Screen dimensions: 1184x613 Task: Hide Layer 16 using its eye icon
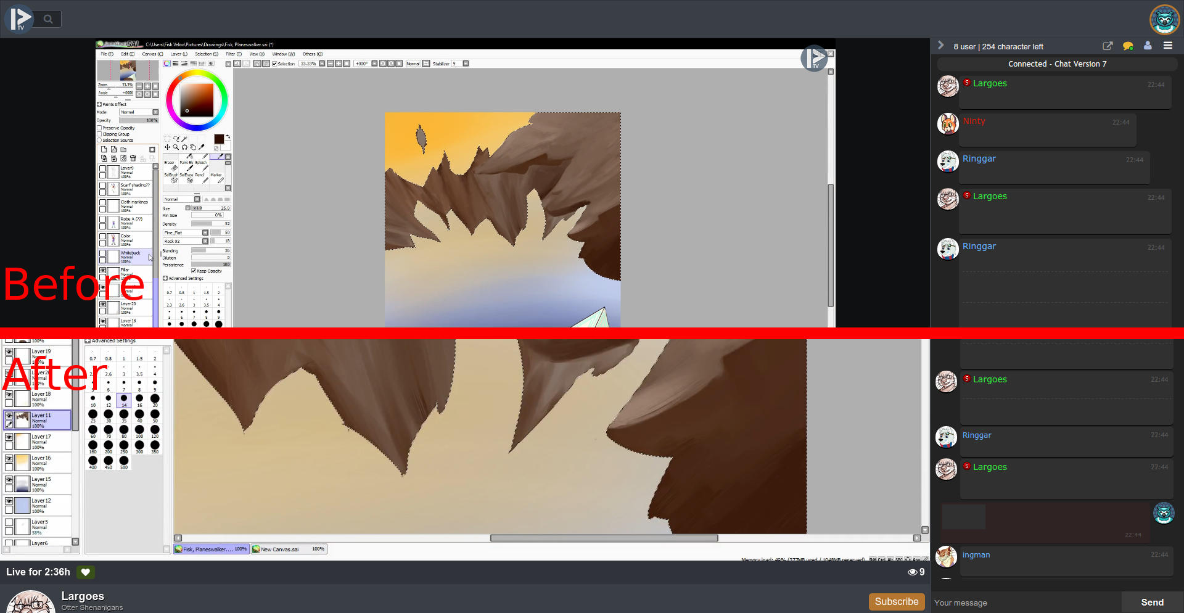pyautogui.click(x=9, y=458)
